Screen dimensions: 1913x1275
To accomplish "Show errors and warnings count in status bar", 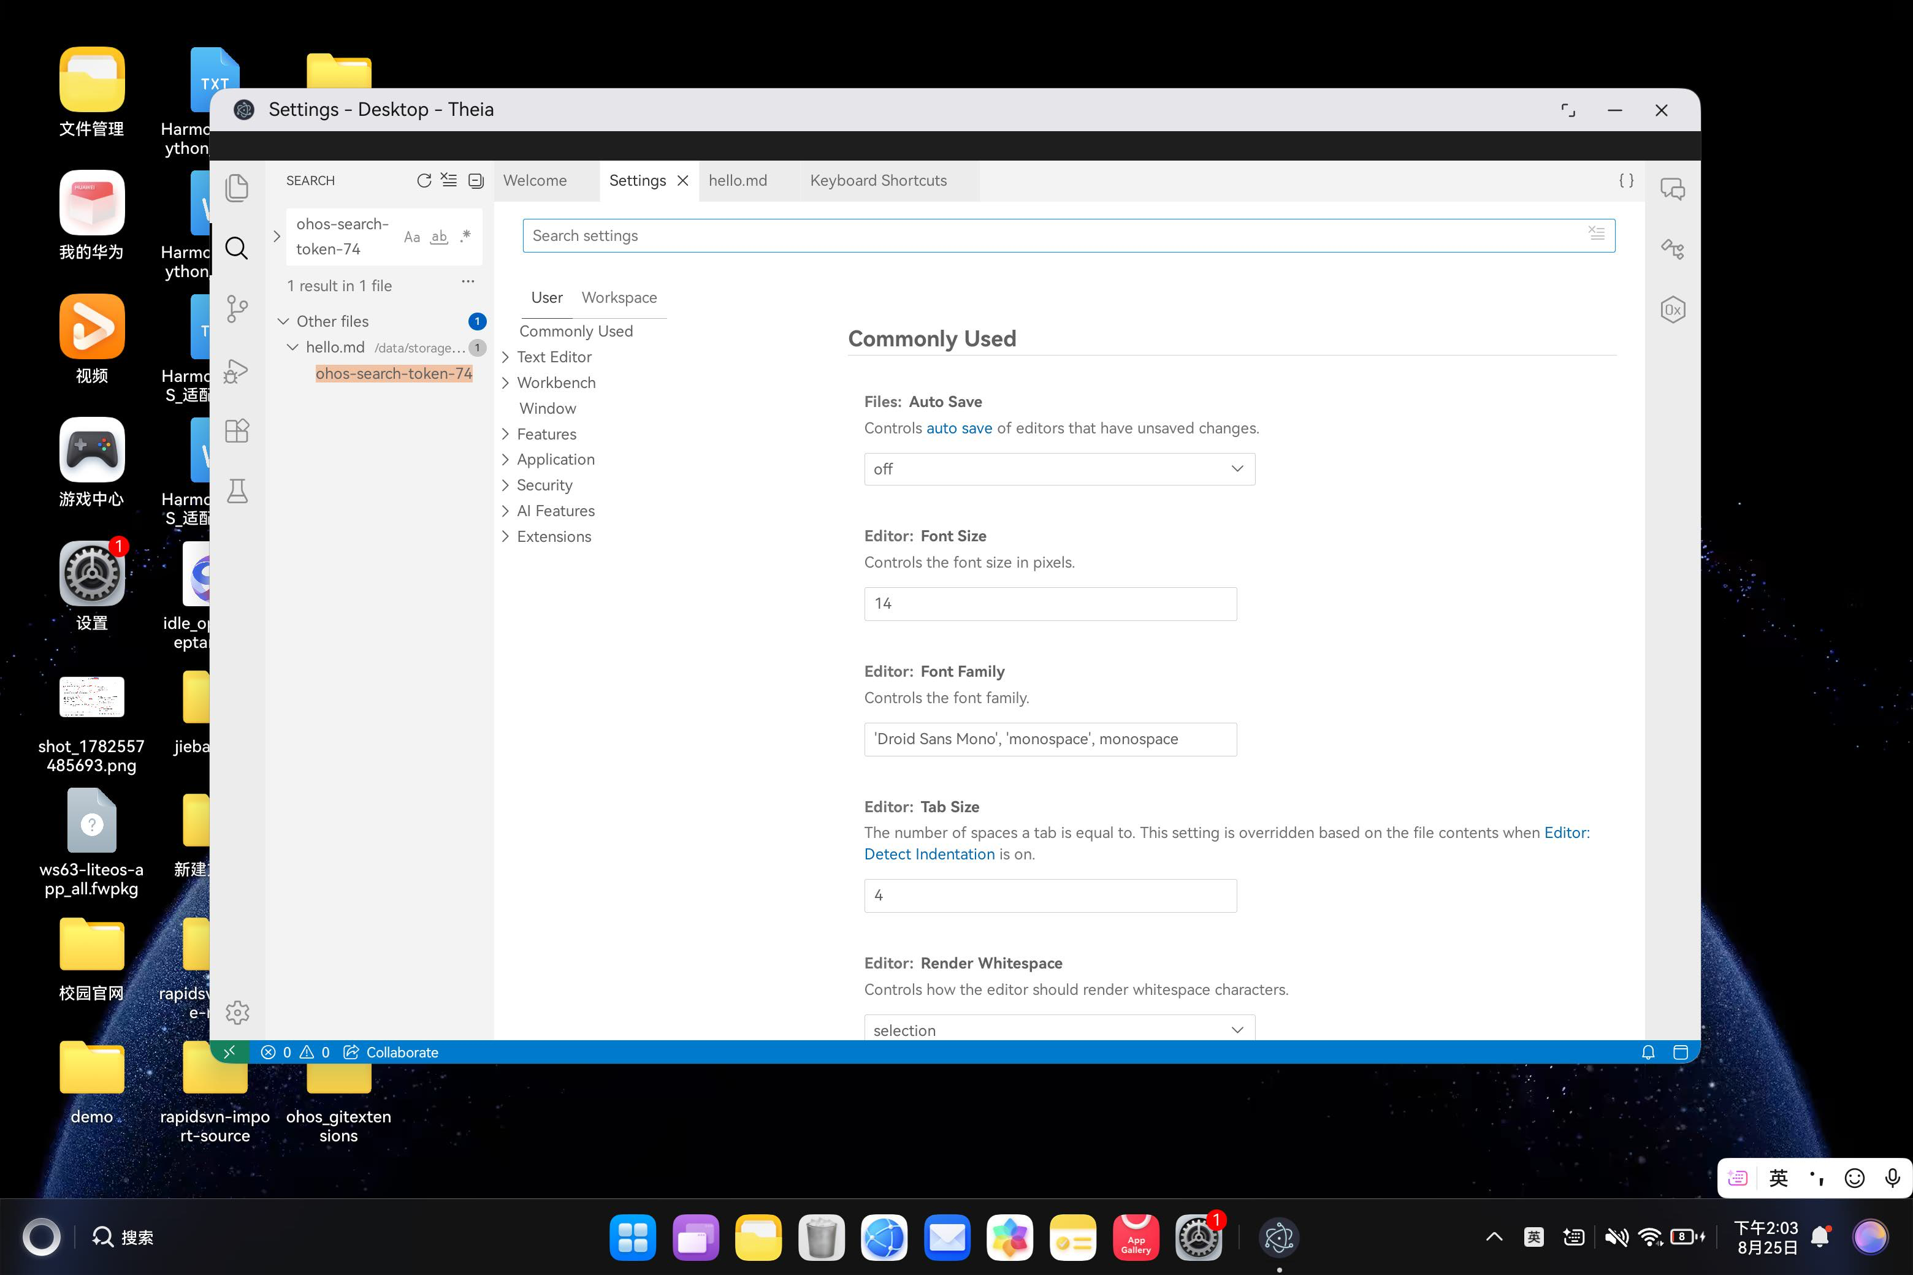I will coord(296,1052).
